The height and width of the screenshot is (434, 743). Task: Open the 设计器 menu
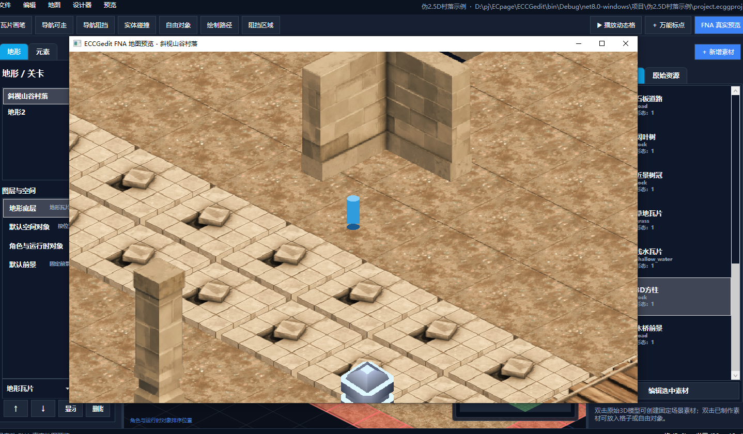pos(82,5)
